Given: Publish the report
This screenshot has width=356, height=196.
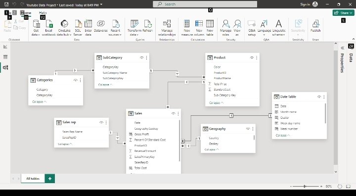Looking at the screenshot, I should coord(315,25).
